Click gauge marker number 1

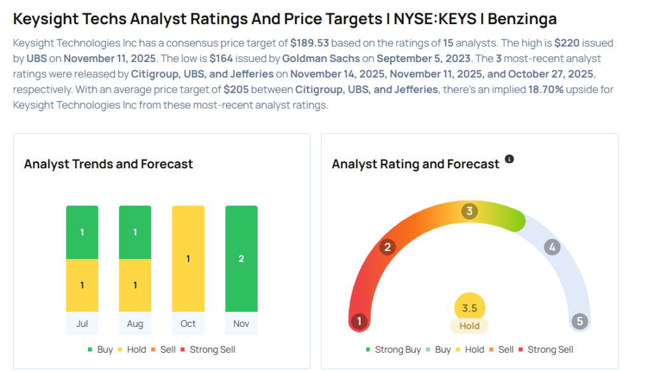(359, 321)
